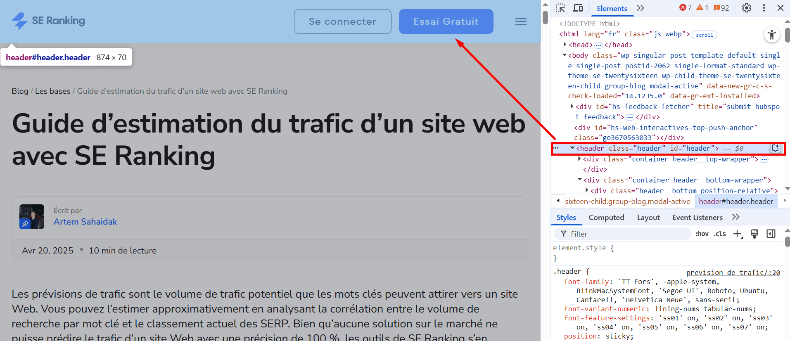
Task: Open author Artem Sahaidak's link
Action: coord(85,222)
